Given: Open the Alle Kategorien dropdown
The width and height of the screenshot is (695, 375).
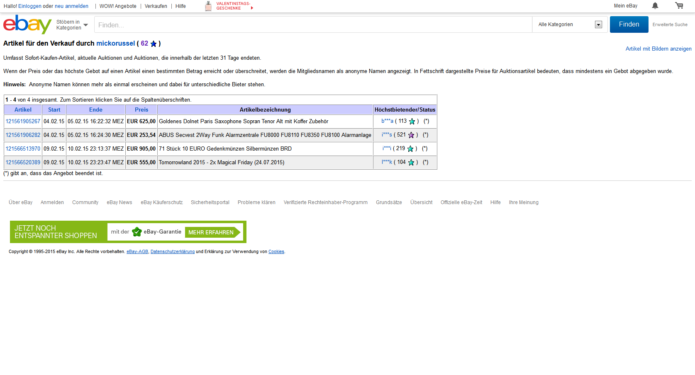Looking at the screenshot, I should pos(570,24).
